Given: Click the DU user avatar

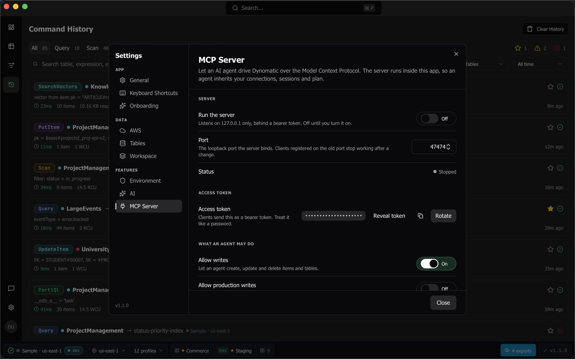Looking at the screenshot, I should click(11, 327).
